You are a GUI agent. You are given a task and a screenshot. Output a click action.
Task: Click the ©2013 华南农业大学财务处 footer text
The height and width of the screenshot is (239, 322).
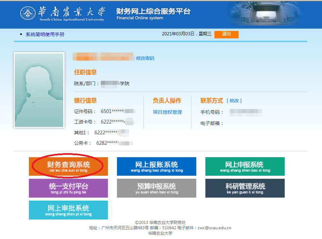coord(160,223)
